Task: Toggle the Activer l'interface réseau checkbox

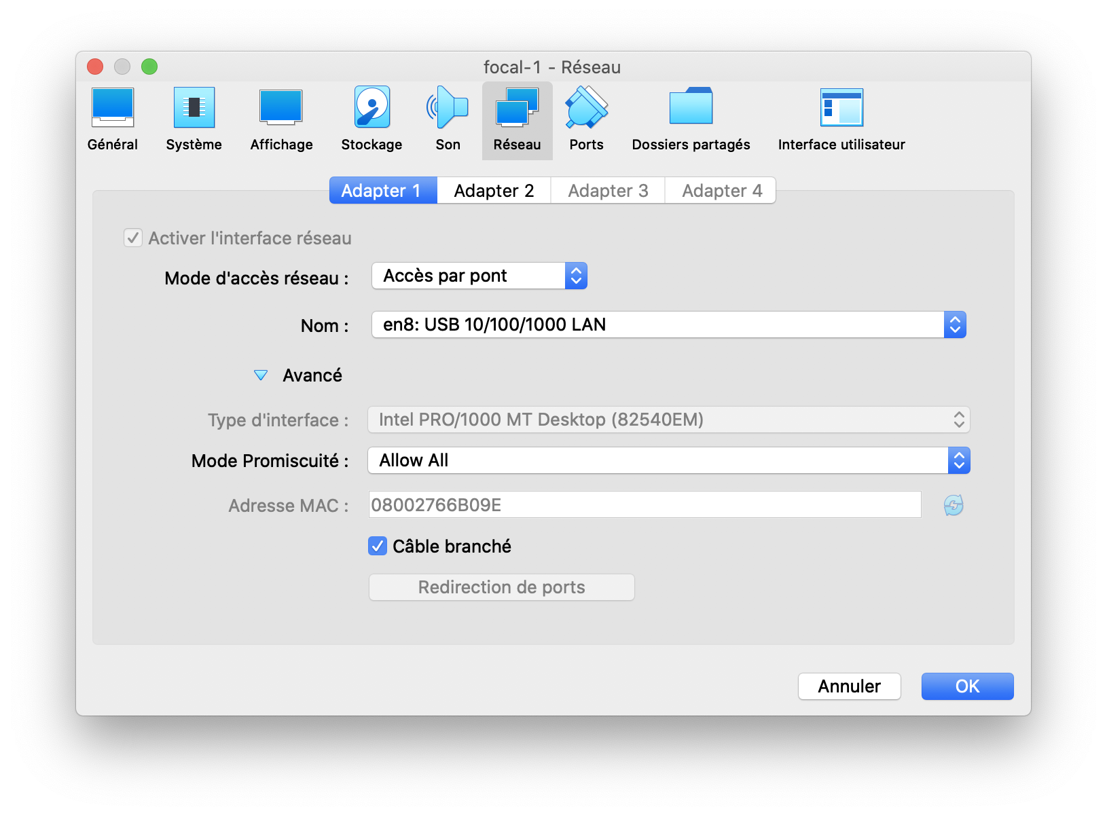Action: click(133, 238)
